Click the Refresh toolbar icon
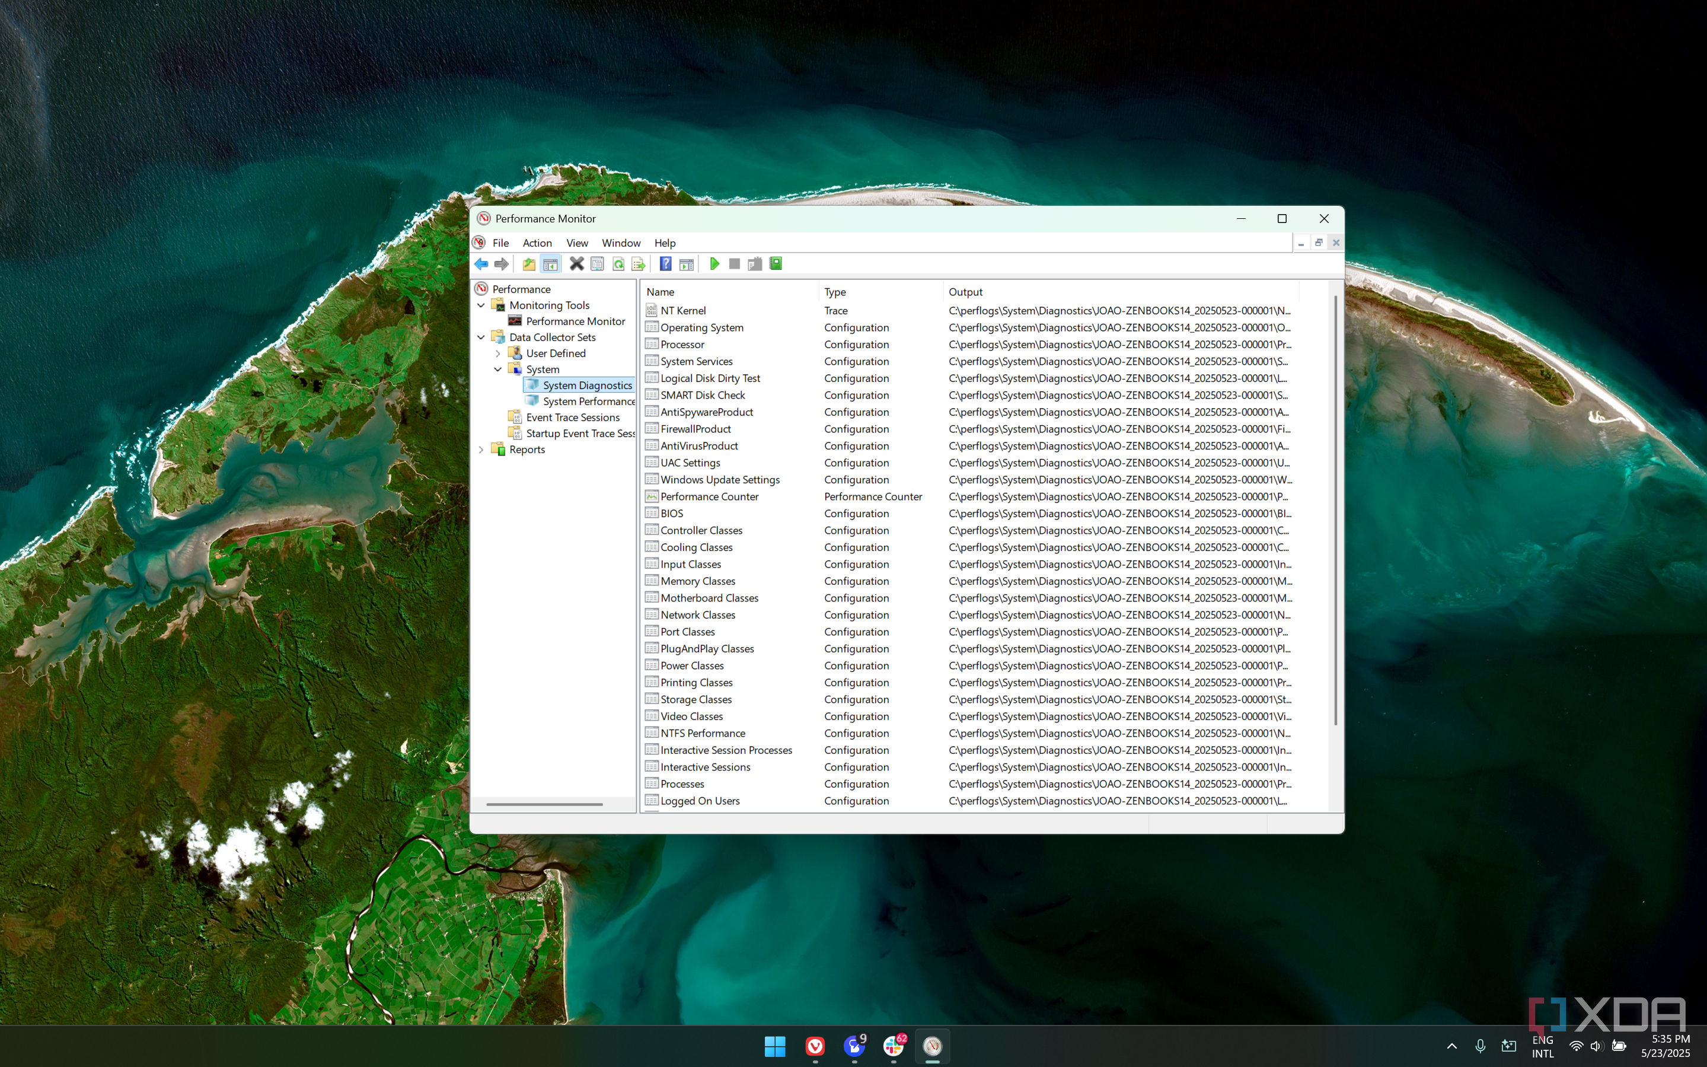This screenshot has width=1707, height=1067. point(618,264)
